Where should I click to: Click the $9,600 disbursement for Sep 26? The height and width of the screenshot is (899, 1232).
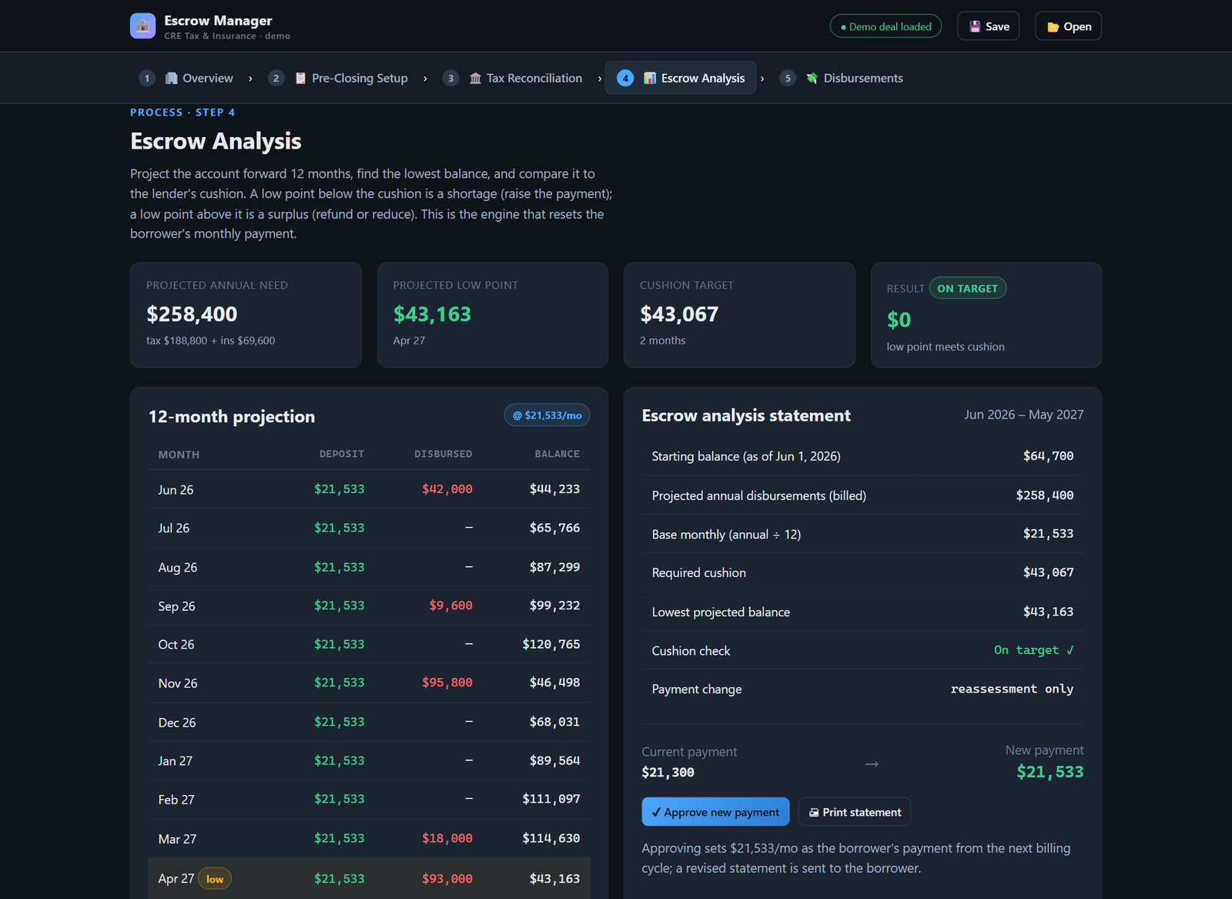451,605
